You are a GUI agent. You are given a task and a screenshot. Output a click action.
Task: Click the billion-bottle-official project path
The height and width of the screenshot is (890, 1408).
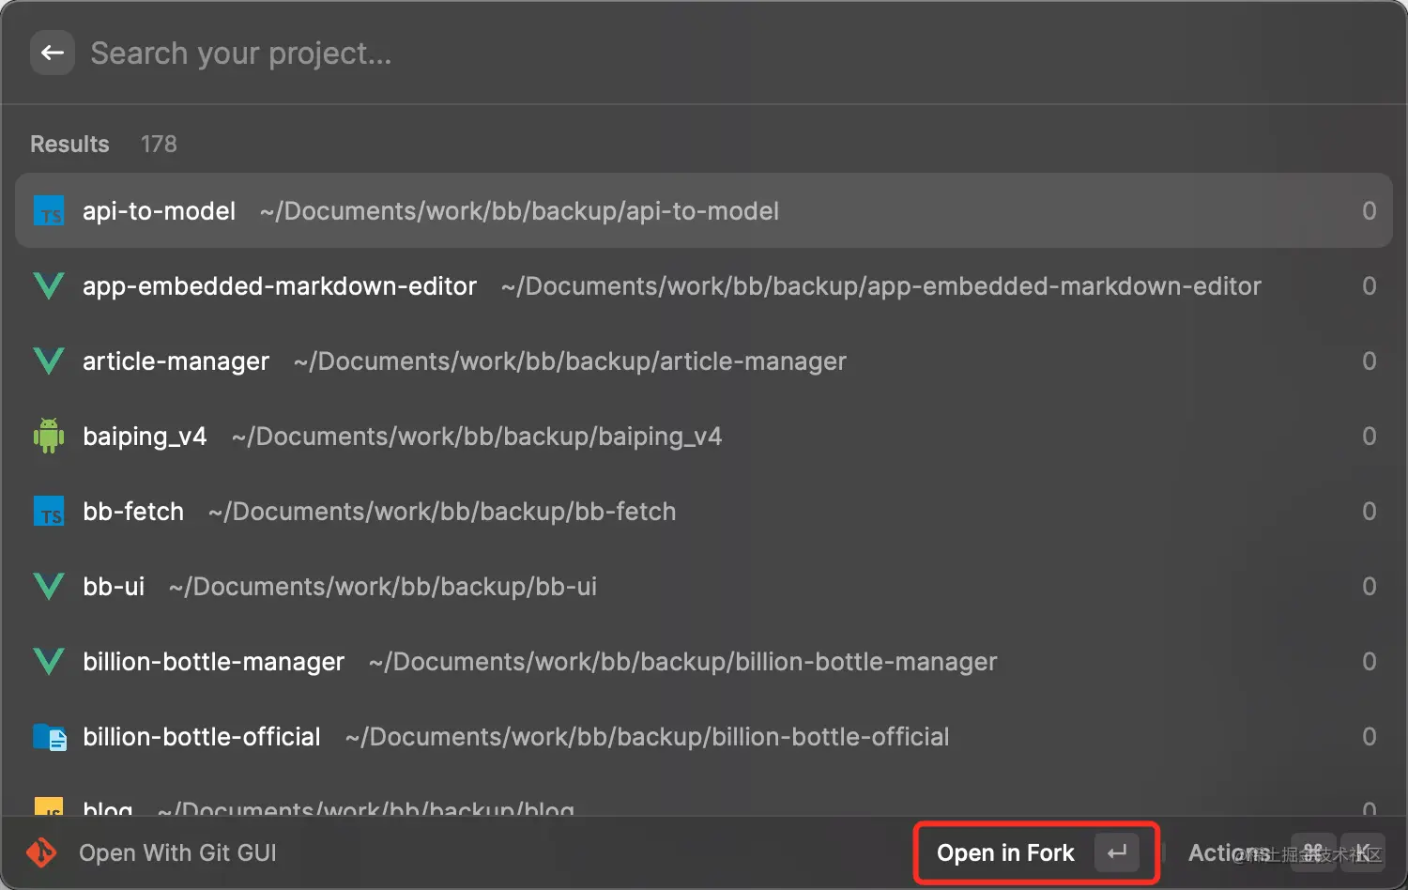[x=647, y=737]
